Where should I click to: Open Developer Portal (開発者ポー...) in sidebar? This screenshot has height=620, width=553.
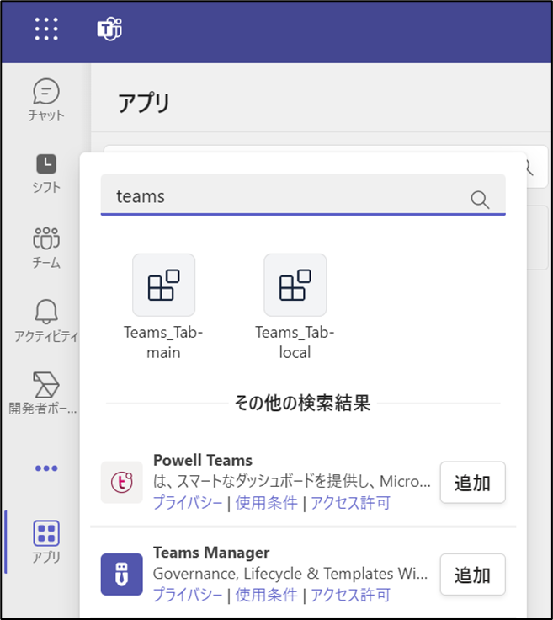pos(44,393)
